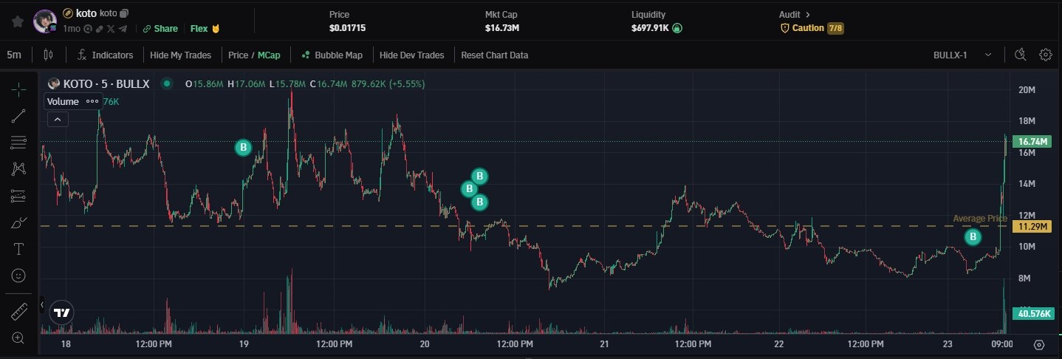Open chart settings gear in toolbar

[1046, 55]
